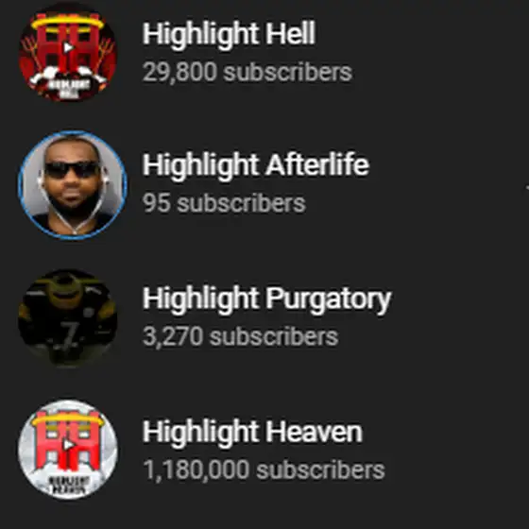Click banner text inside Hell logo

tap(67, 87)
